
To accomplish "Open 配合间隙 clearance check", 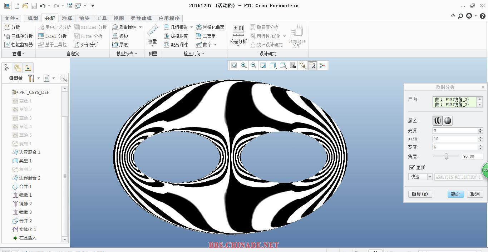I will point(176,45).
